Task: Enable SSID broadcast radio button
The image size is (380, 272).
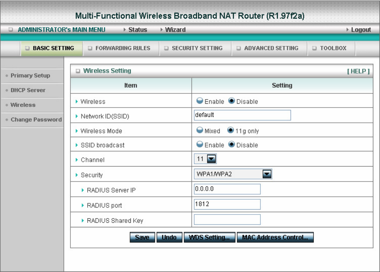Action: pyautogui.click(x=200, y=144)
